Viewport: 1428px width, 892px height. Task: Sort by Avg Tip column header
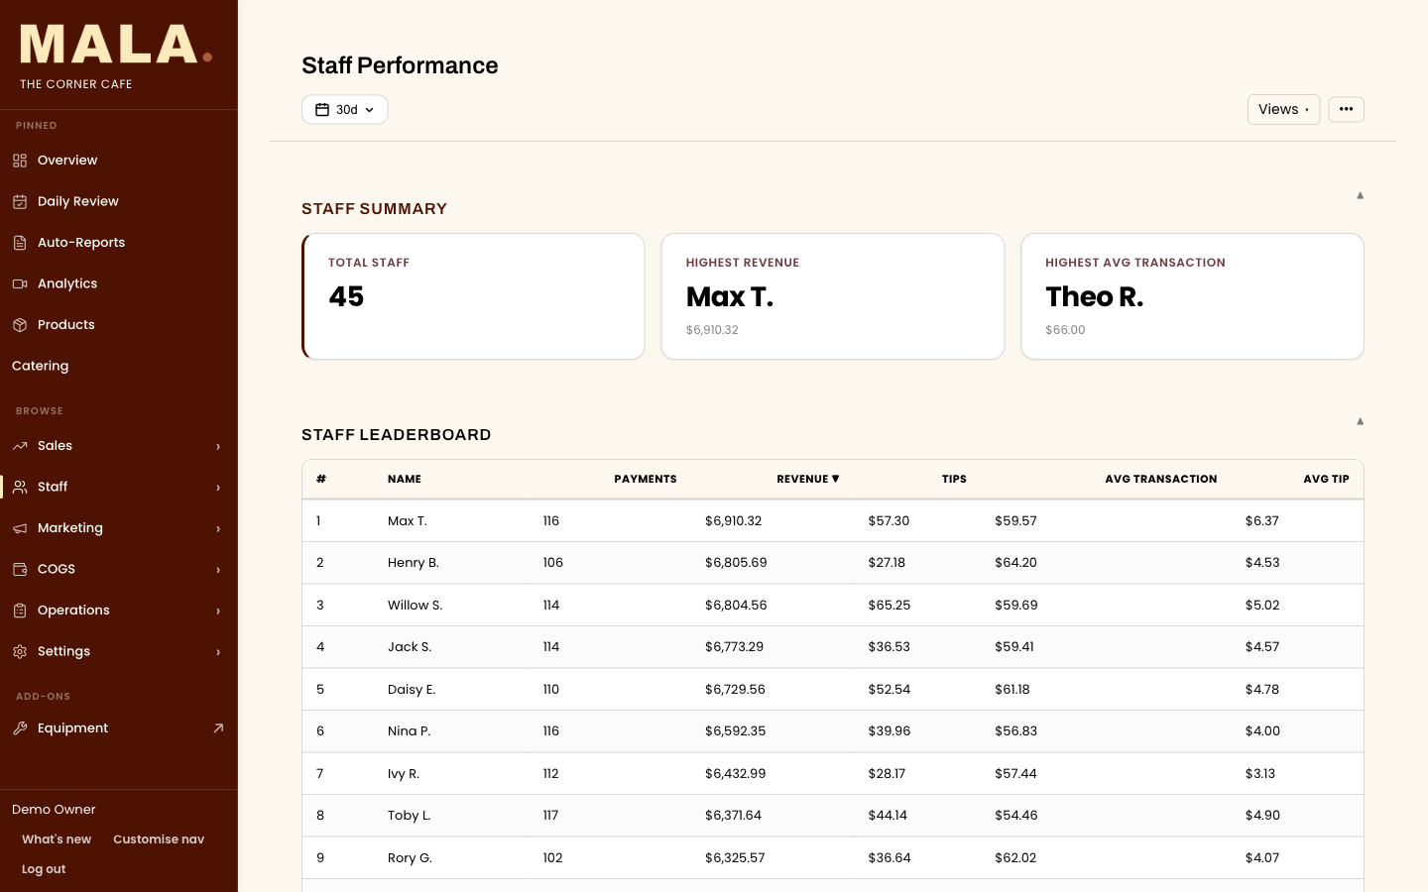(x=1326, y=479)
